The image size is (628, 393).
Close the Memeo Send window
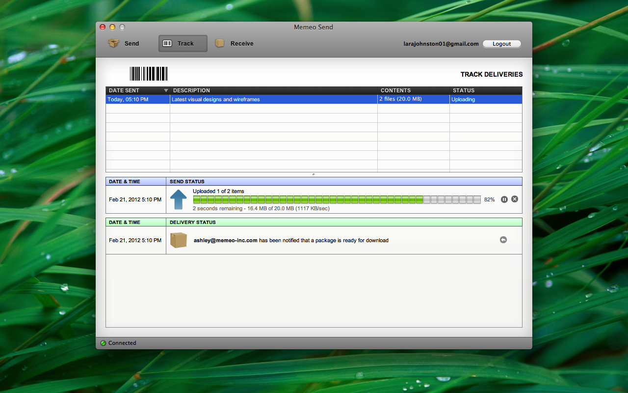click(103, 27)
